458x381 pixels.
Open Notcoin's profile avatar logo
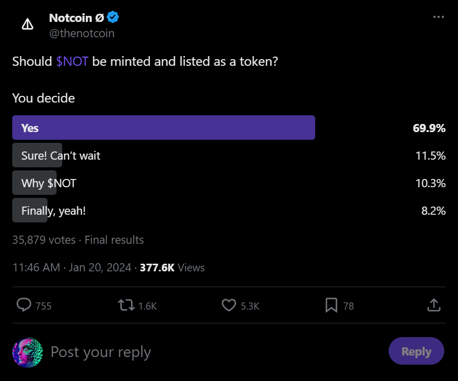tap(28, 24)
